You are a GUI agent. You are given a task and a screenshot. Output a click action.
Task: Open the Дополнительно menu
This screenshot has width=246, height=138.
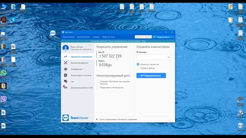coord(83,37)
